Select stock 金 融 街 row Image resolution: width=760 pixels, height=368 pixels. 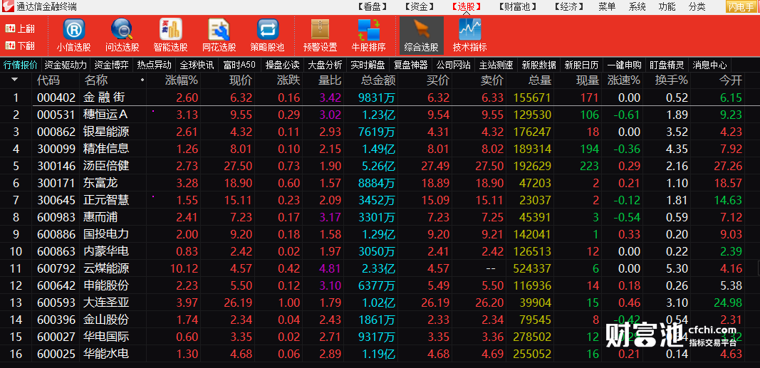point(380,98)
